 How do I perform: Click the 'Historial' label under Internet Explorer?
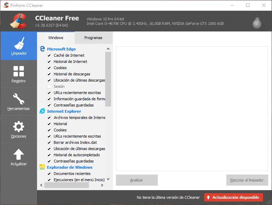click(60, 124)
